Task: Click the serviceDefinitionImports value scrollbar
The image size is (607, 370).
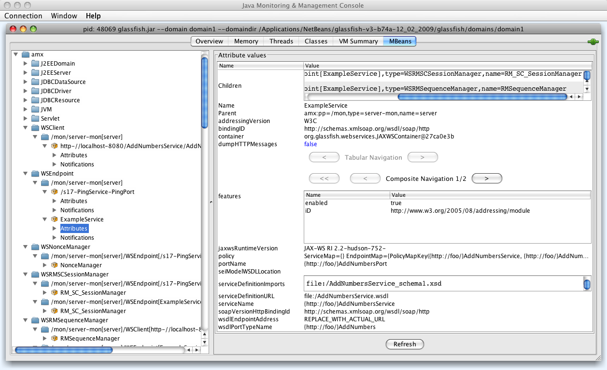Action: (x=587, y=284)
